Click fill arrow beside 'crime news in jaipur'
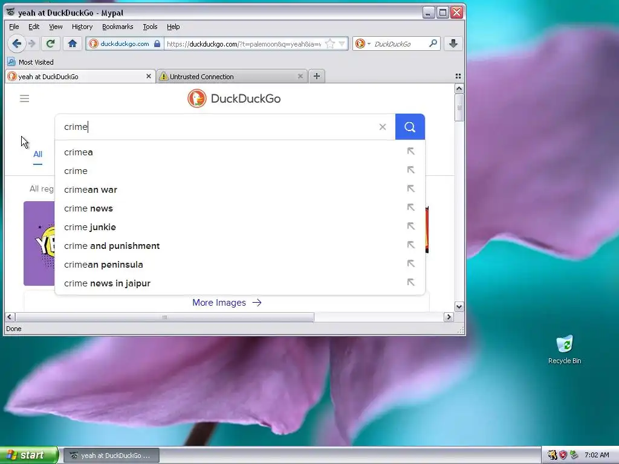 [410, 283]
